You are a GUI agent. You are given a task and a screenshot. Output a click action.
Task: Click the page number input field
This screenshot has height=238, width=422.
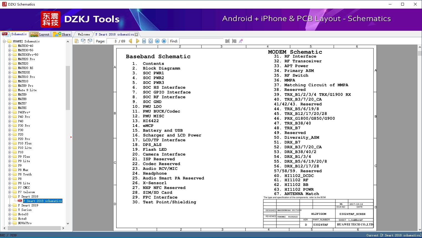tap(112, 41)
